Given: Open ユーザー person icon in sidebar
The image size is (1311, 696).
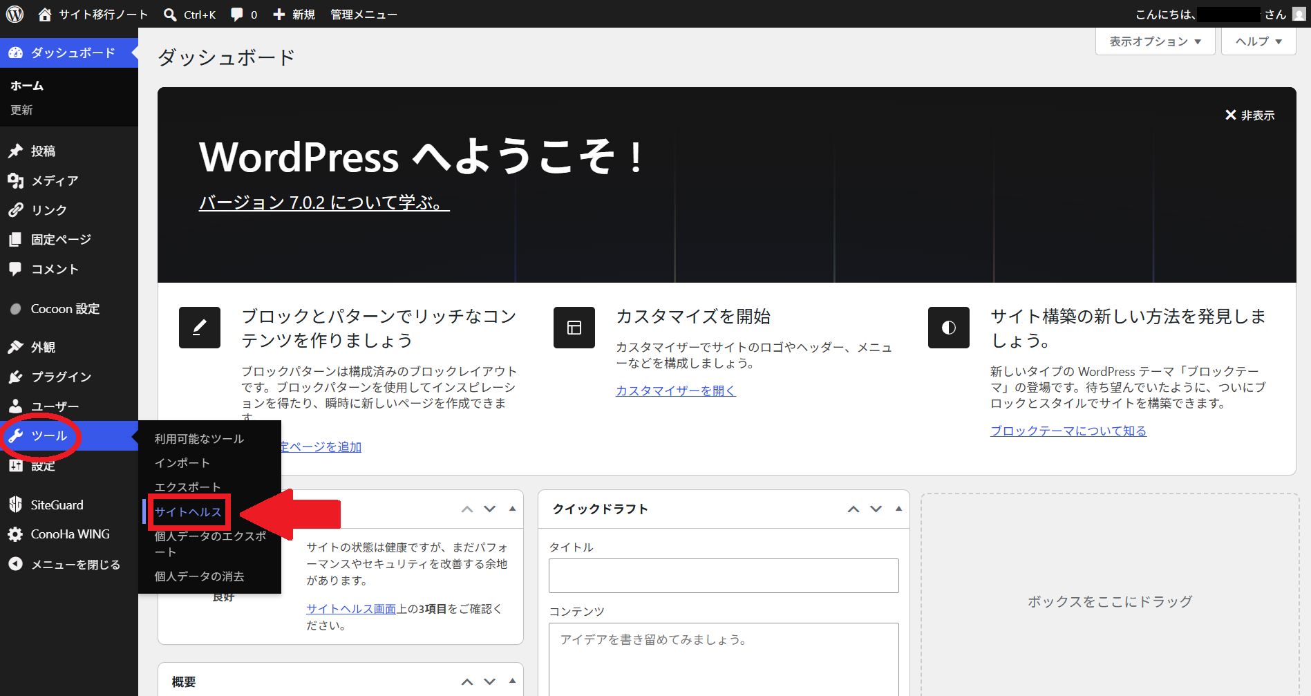Looking at the screenshot, I should [15, 406].
